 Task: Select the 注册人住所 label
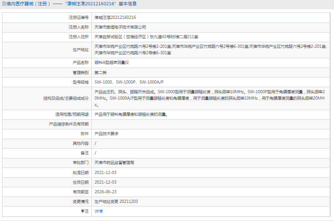click(x=78, y=37)
